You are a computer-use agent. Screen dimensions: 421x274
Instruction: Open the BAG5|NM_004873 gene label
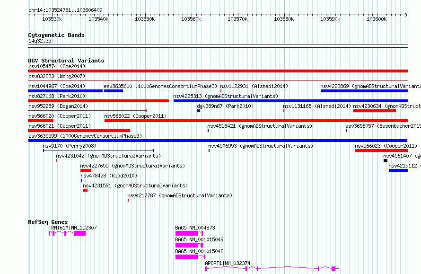(x=195, y=228)
